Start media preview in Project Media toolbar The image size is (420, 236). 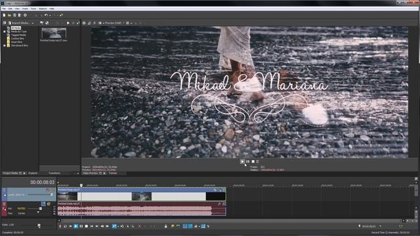[x=68, y=24]
